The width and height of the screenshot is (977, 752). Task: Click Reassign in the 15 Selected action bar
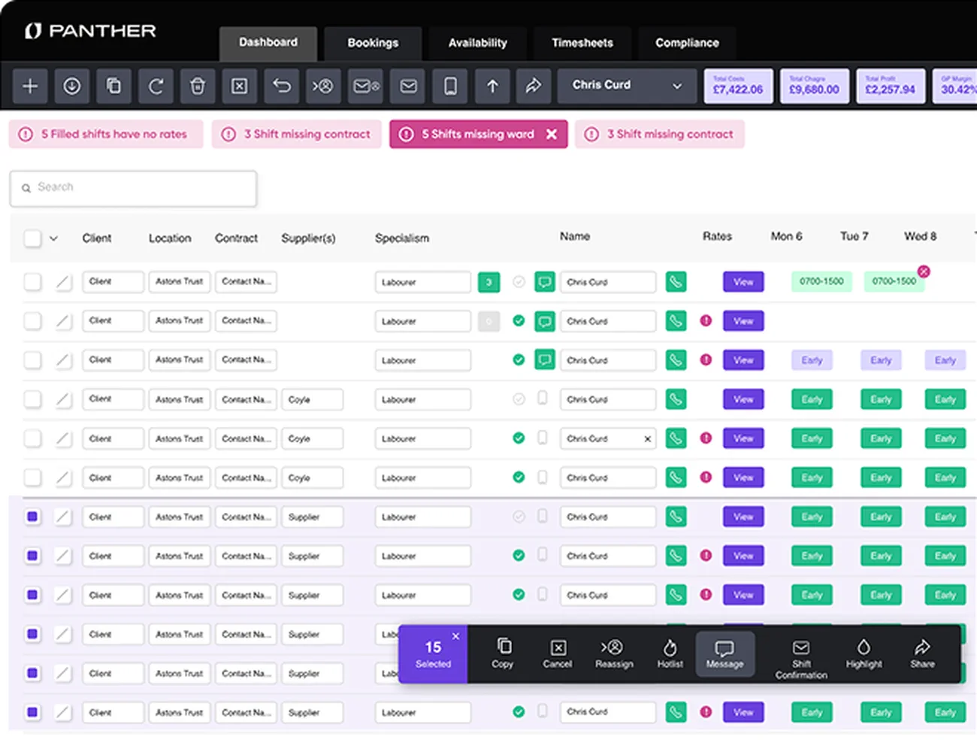coord(614,653)
